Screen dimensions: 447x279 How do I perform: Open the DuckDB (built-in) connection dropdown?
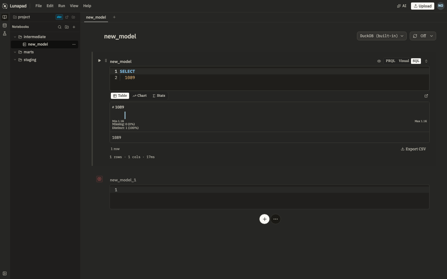[x=382, y=36]
